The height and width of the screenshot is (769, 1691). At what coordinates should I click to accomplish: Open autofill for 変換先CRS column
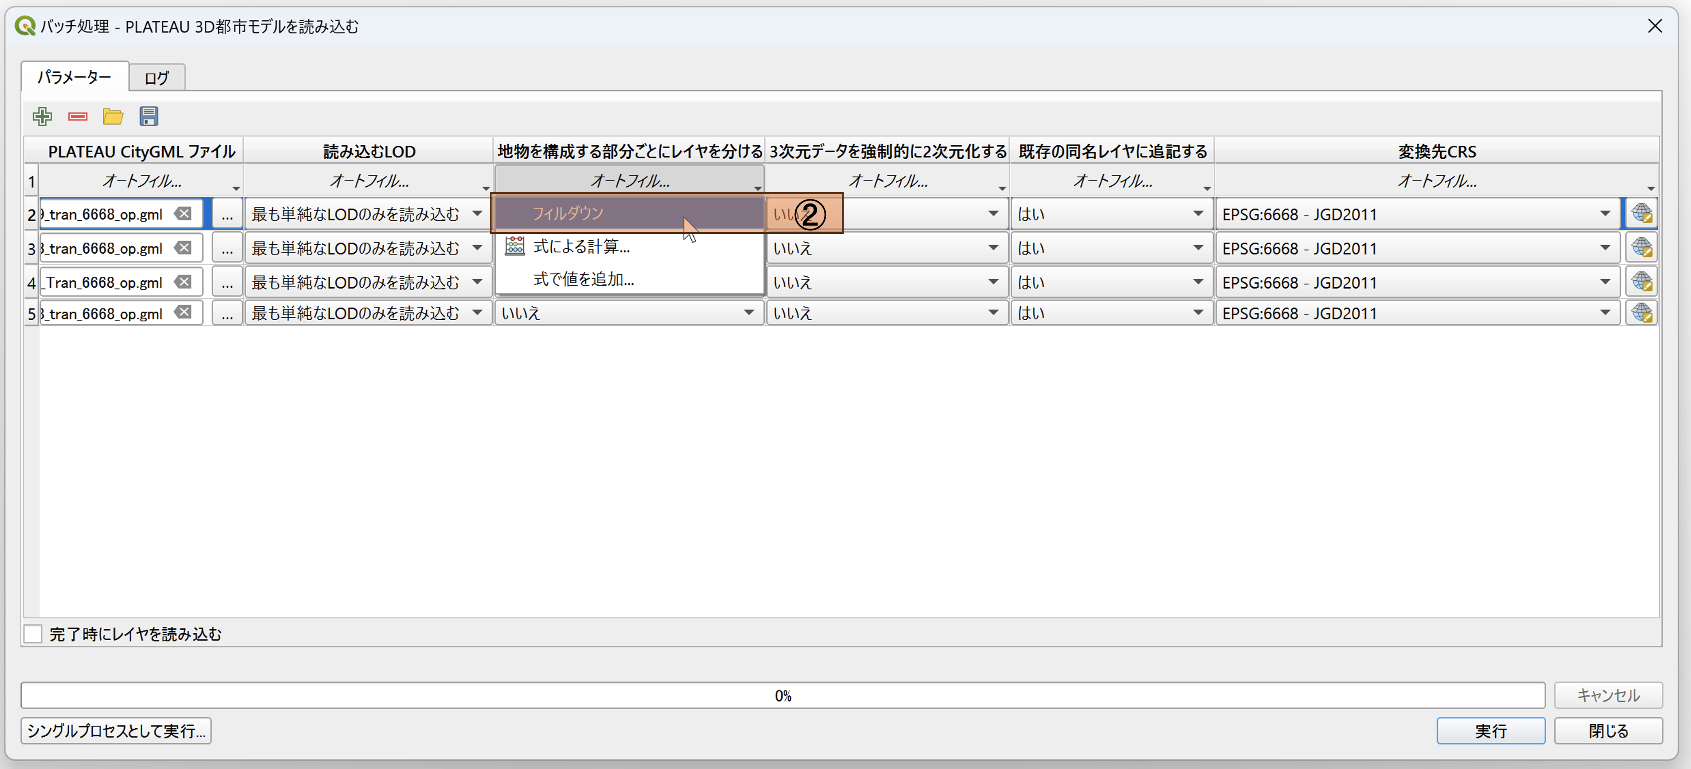click(x=1437, y=181)
